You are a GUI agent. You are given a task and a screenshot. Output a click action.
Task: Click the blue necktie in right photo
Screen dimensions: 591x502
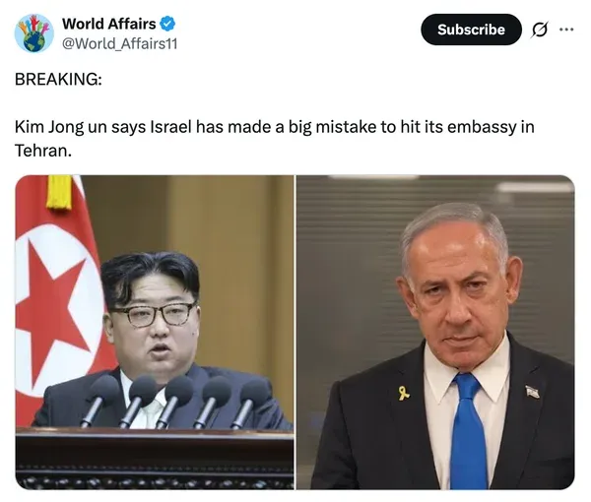pos(467,431)
